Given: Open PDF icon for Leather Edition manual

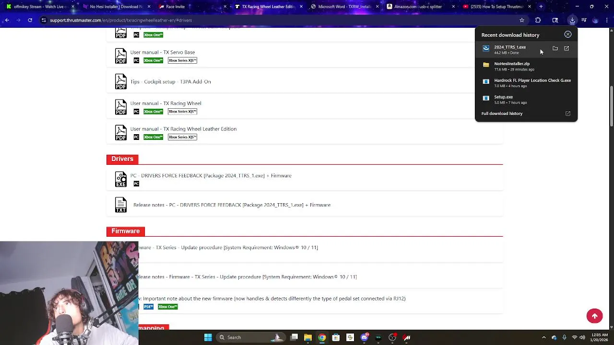Looking at the screenshot, I should (121, 133).
